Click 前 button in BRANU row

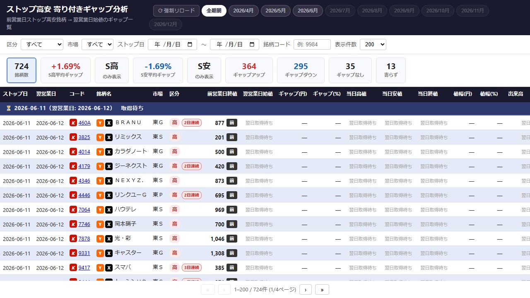pyautogui.click(x=232, y=123)
